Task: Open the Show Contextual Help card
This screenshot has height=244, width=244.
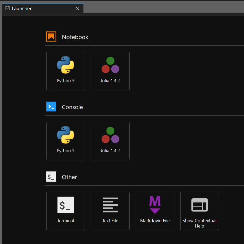Action: click(200, 211)
